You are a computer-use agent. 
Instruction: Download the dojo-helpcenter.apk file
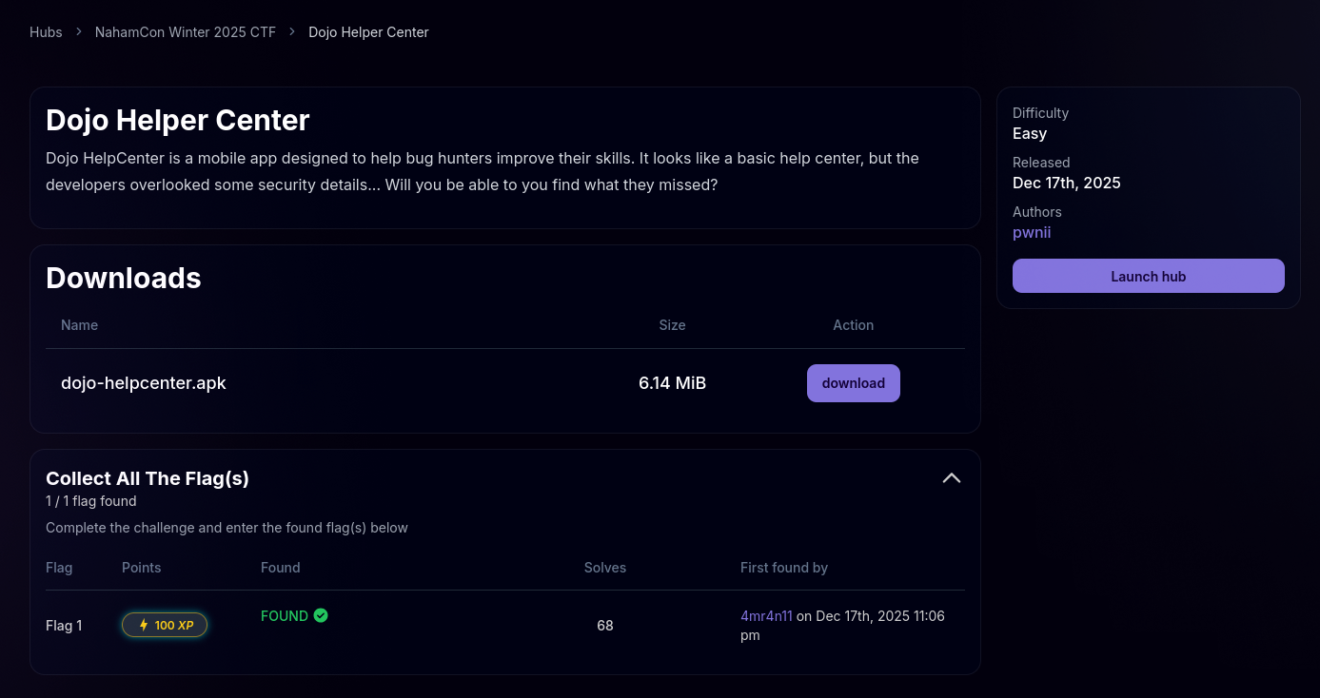(x=853, y=383)
